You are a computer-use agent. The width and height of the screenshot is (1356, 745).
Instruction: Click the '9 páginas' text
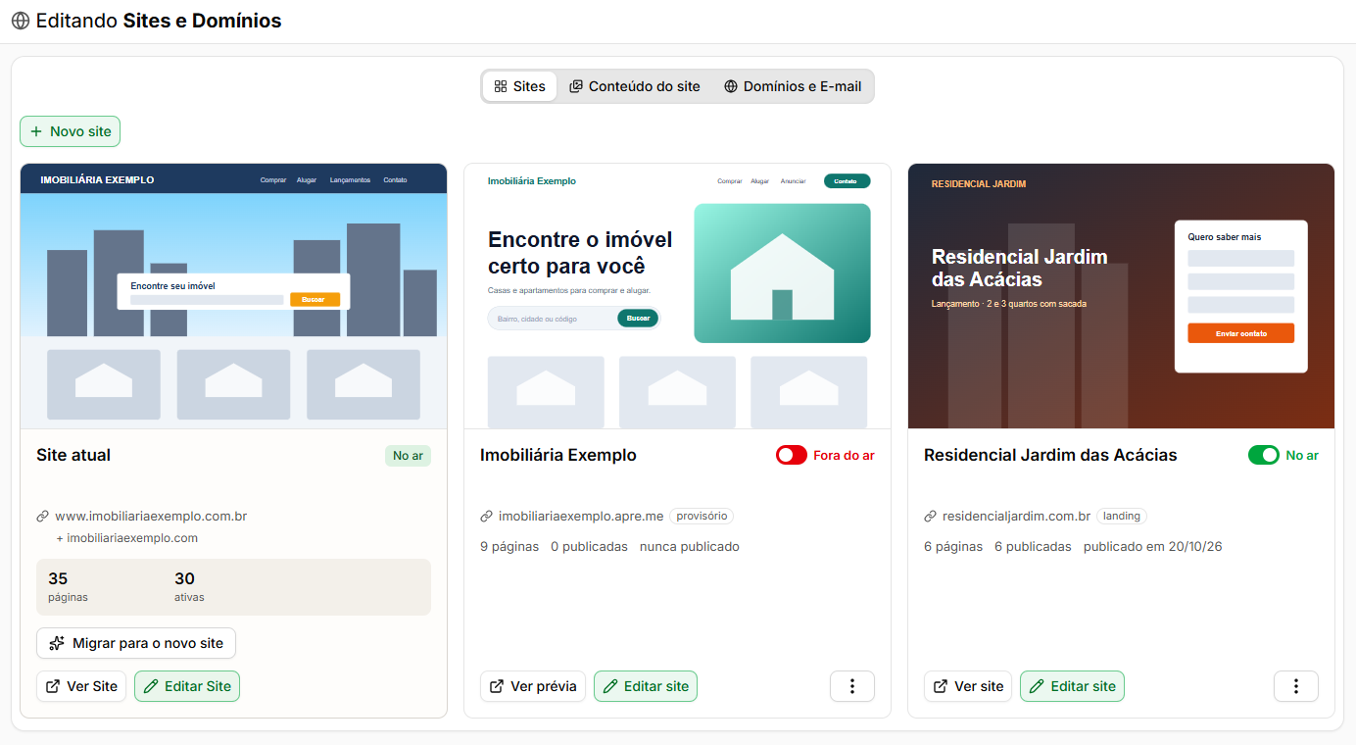point(509,547)
